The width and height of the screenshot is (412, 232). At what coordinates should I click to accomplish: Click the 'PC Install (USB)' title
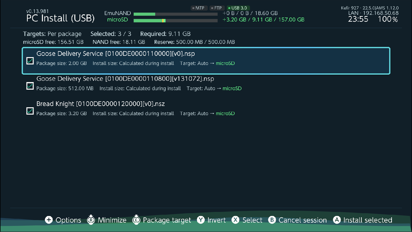(61, 18)
